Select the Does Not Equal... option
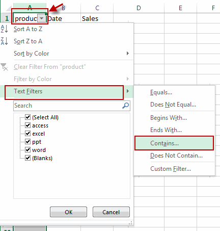This screenshot has height=231, width=220. (x=174, y=105)
